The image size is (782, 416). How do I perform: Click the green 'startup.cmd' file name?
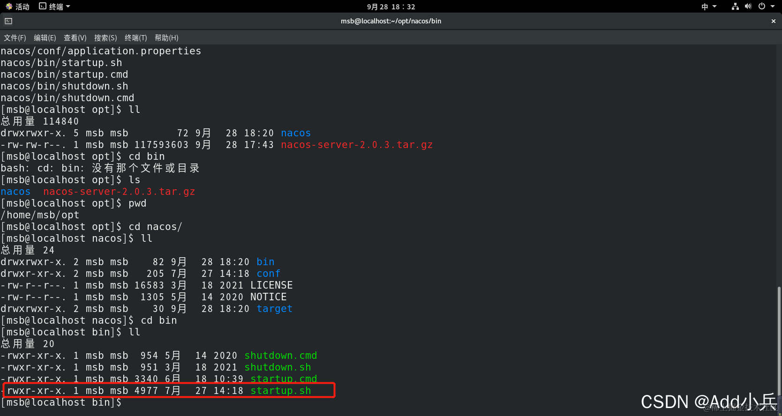click(x=284, y=379)
